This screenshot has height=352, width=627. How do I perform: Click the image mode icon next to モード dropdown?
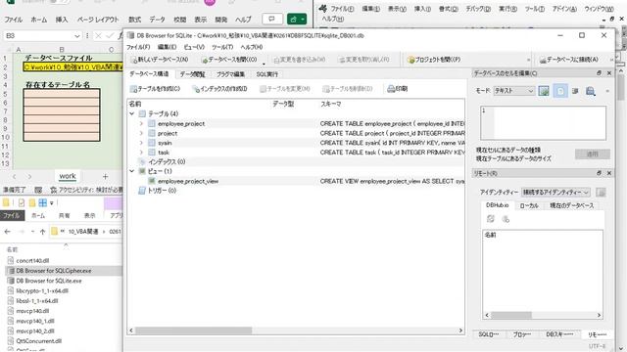tap(544, 91)
